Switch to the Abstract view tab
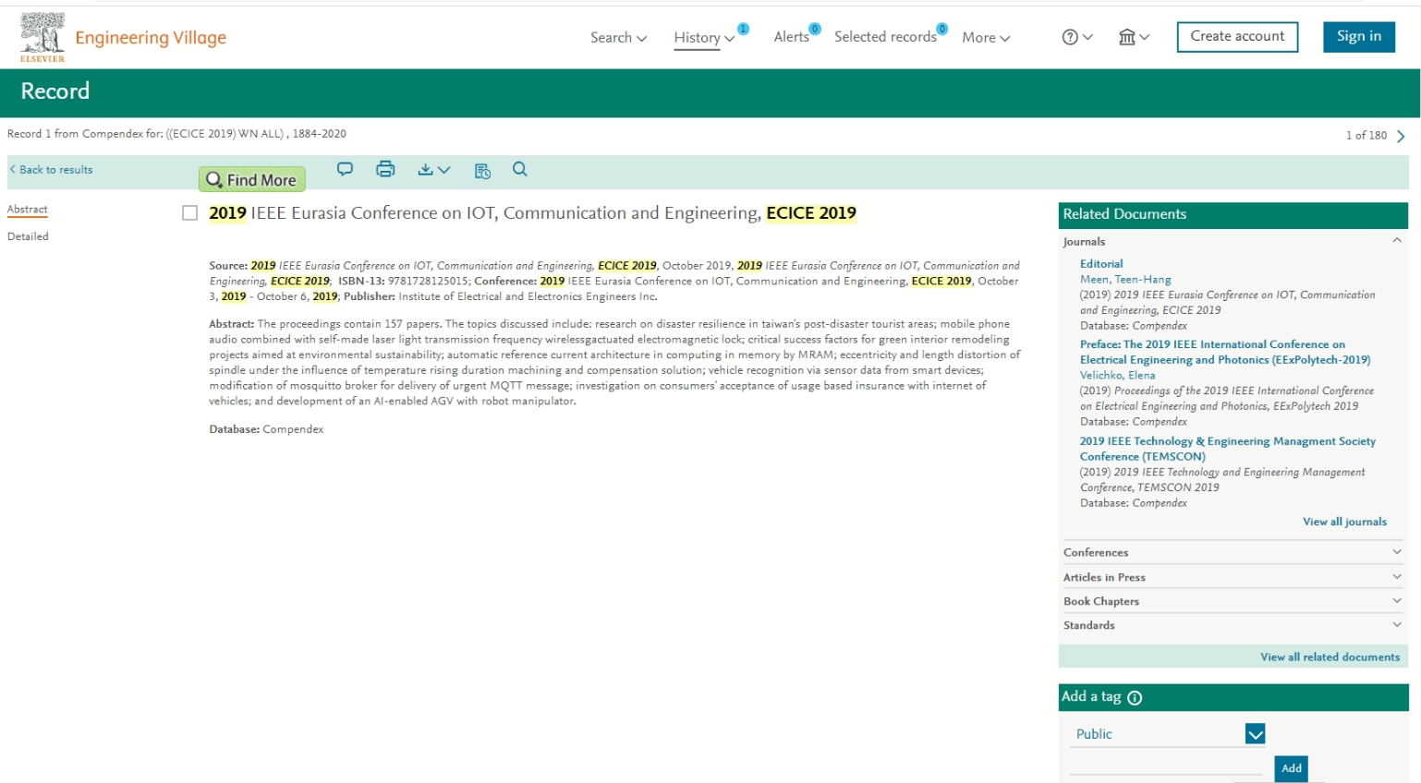The width and height of the screenshot is (1421, 783). pos(27,210)
